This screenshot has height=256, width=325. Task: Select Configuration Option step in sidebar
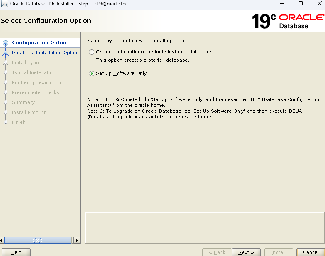pyautogui.click(x=40, y=43)
